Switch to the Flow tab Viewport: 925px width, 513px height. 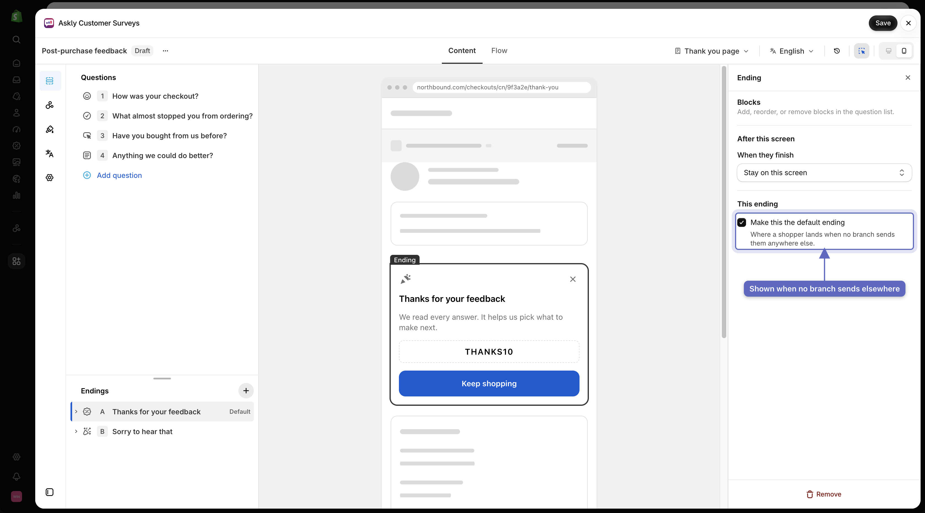point(499,51)
